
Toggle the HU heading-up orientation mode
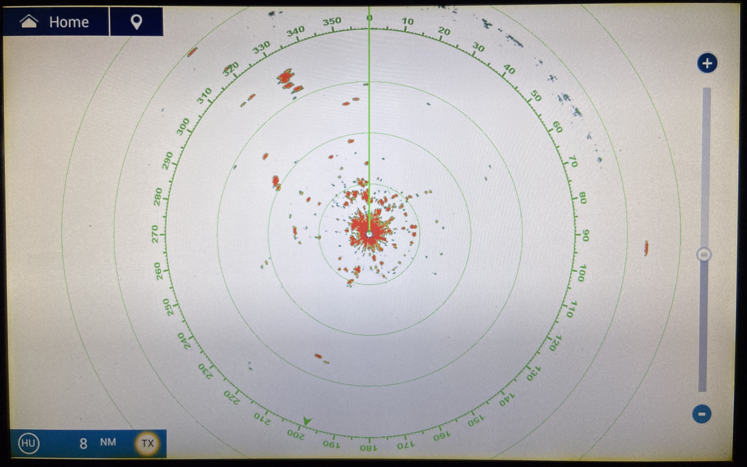click(29, 443)
